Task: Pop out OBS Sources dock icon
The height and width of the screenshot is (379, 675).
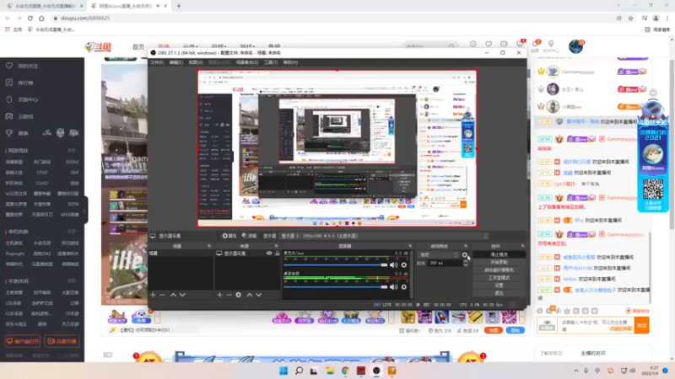Action: coord(277,246)
